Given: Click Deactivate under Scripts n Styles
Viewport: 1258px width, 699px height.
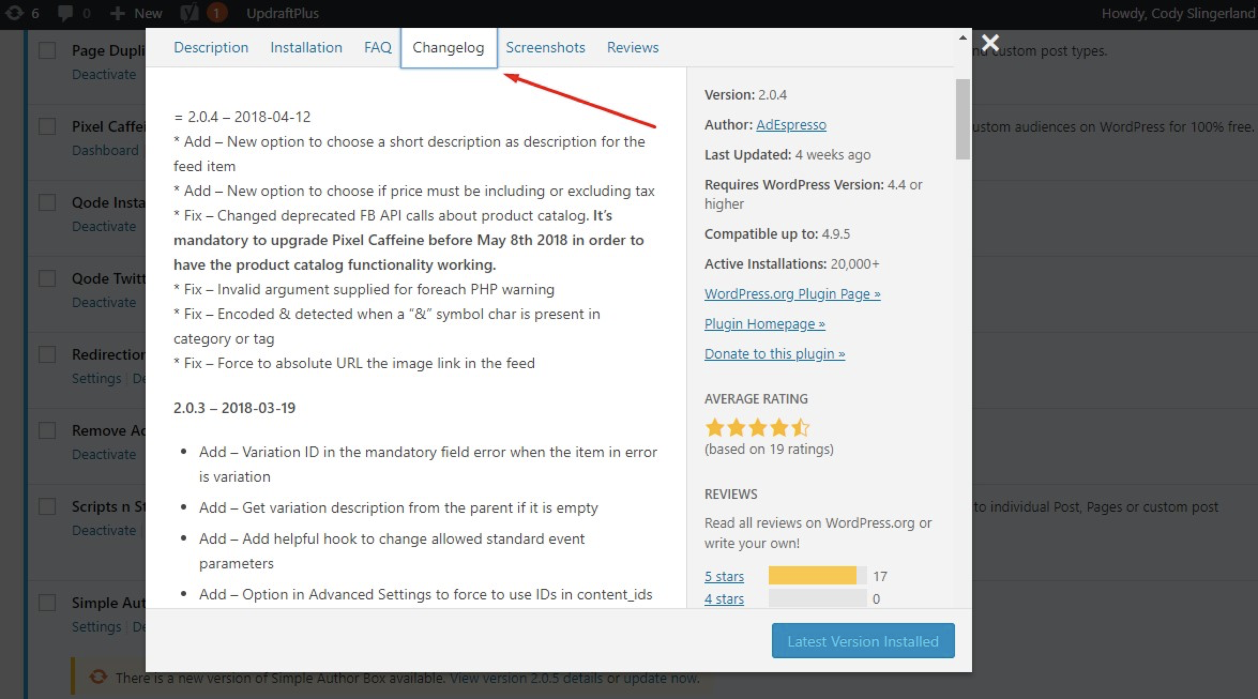Looking at the screenshot, I should 104,530.
